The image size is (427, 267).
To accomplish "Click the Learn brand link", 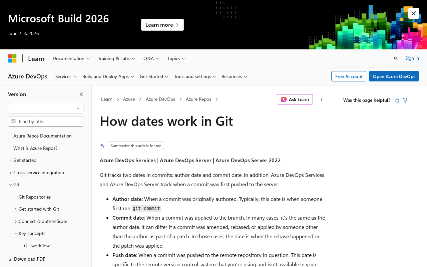I will click(36, 59).
